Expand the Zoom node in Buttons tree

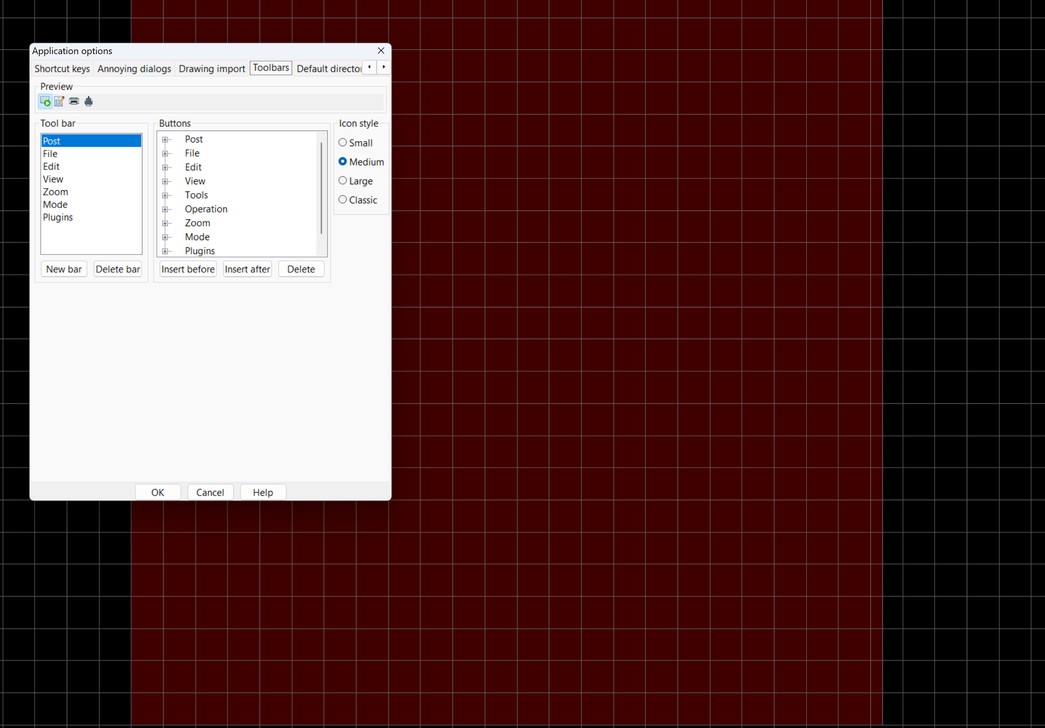coord(165,224)
